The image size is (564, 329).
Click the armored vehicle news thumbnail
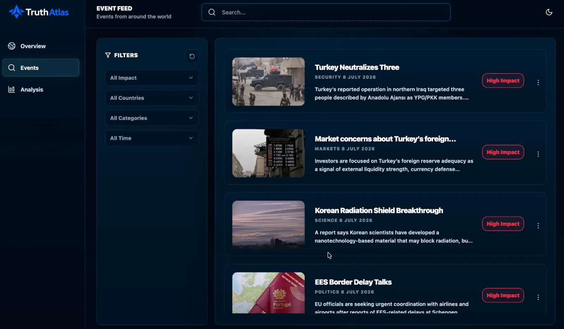point(268,82)
